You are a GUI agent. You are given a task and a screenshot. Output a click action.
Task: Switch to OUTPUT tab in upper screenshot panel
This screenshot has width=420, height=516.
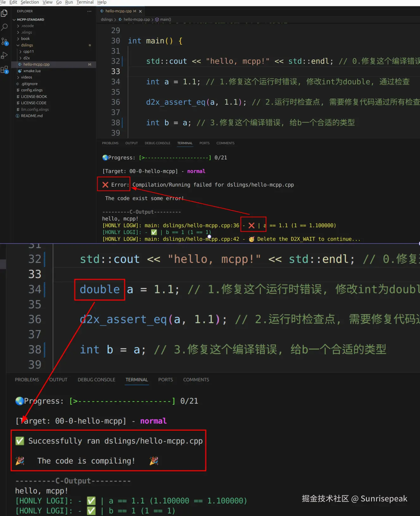tap(131, 143)
